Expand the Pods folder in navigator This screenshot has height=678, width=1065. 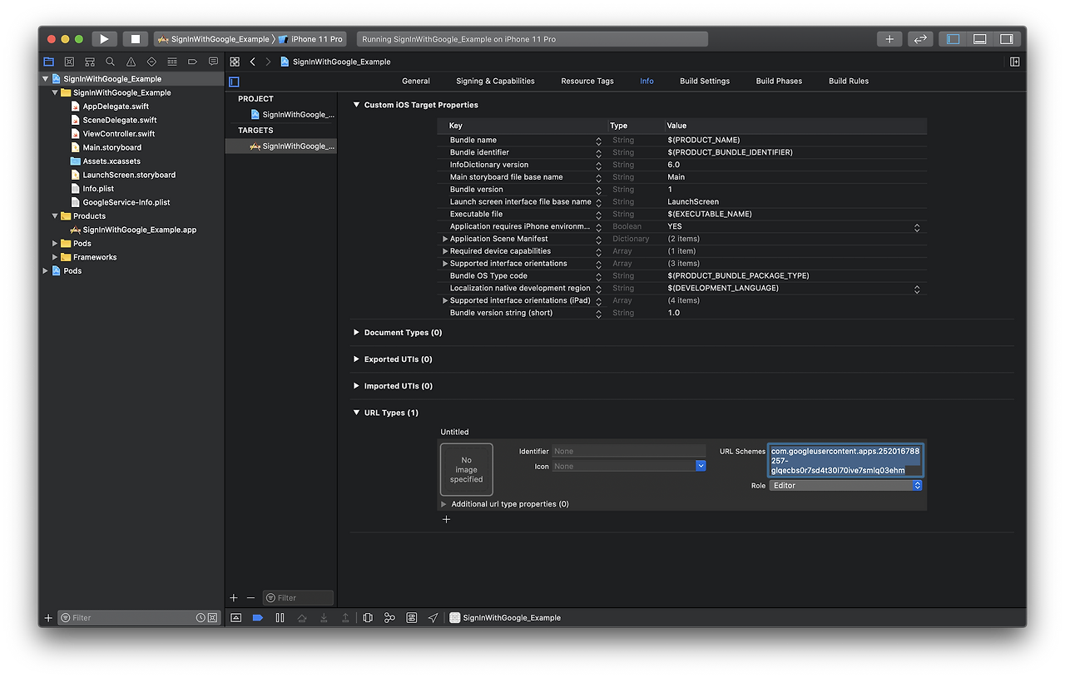(55, 244)
